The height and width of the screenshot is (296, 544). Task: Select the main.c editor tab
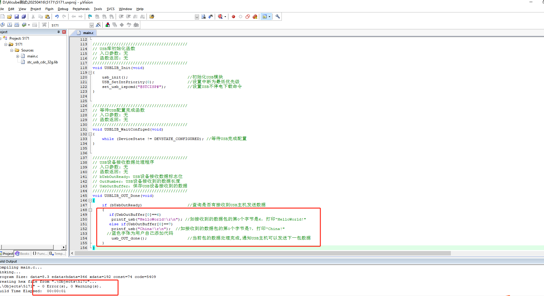(85, 33)
